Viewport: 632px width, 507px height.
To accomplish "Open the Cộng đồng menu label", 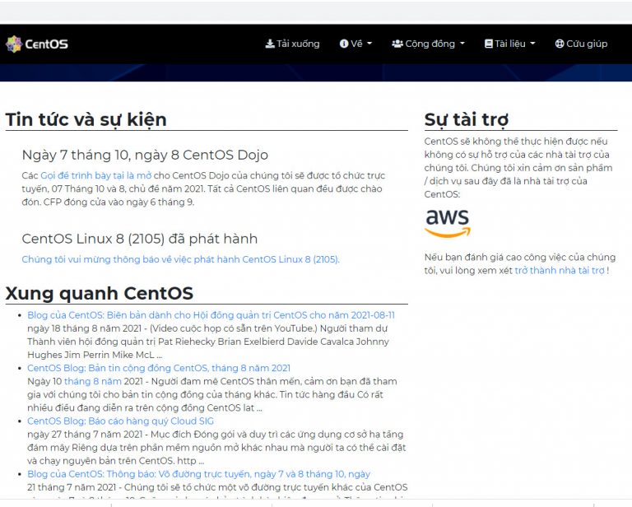I will [430, 44].
